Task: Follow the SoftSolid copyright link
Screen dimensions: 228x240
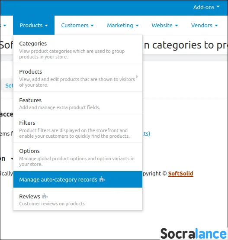Action: pyautogui.click(x=181, y=174)
